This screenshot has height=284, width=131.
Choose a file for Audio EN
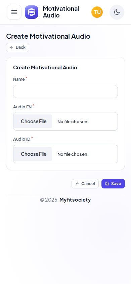click(34, 121)
